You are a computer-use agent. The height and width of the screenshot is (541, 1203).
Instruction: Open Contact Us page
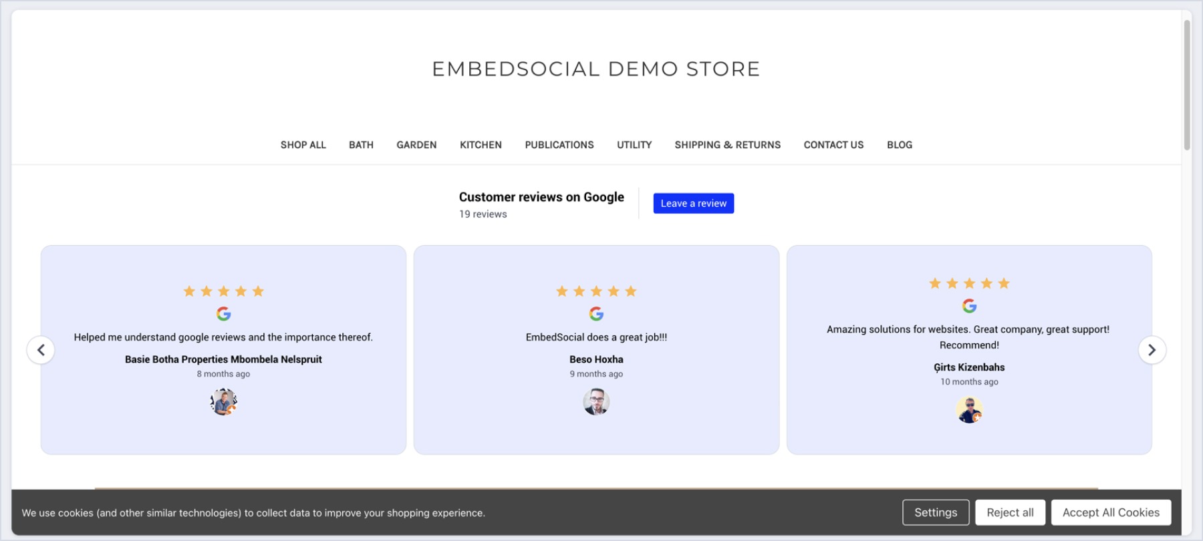pyautogui.click(x=833, y=145)
